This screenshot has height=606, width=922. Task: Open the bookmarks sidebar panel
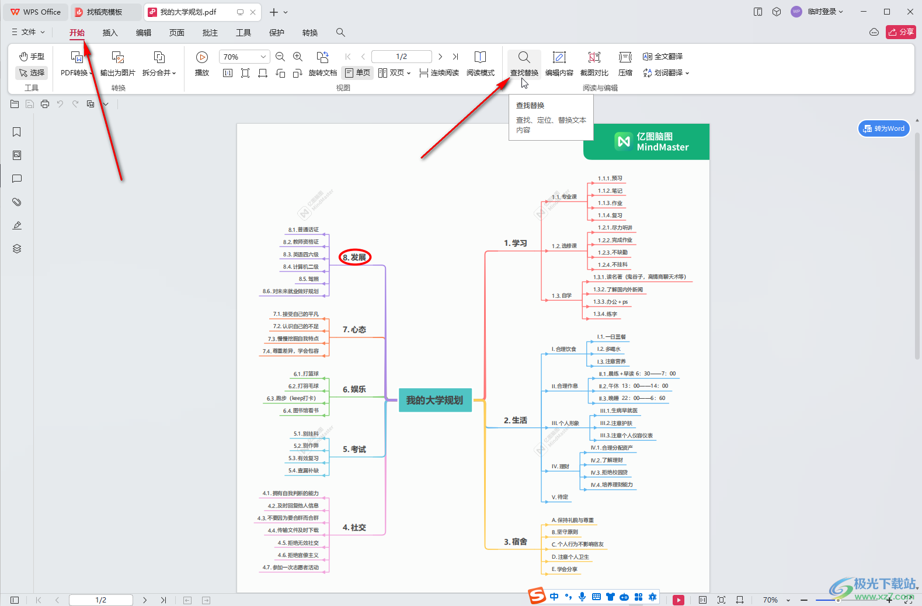pos(17,132)
